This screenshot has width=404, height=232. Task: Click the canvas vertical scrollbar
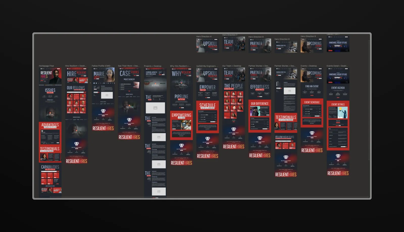coord(369,100)
